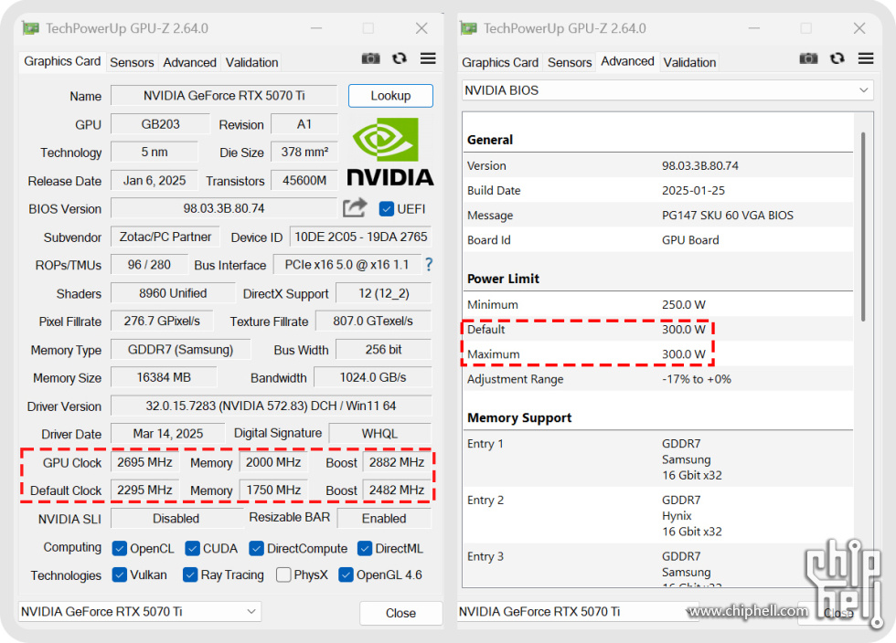Toggle the UEFI checkbox

click(386, 209)
